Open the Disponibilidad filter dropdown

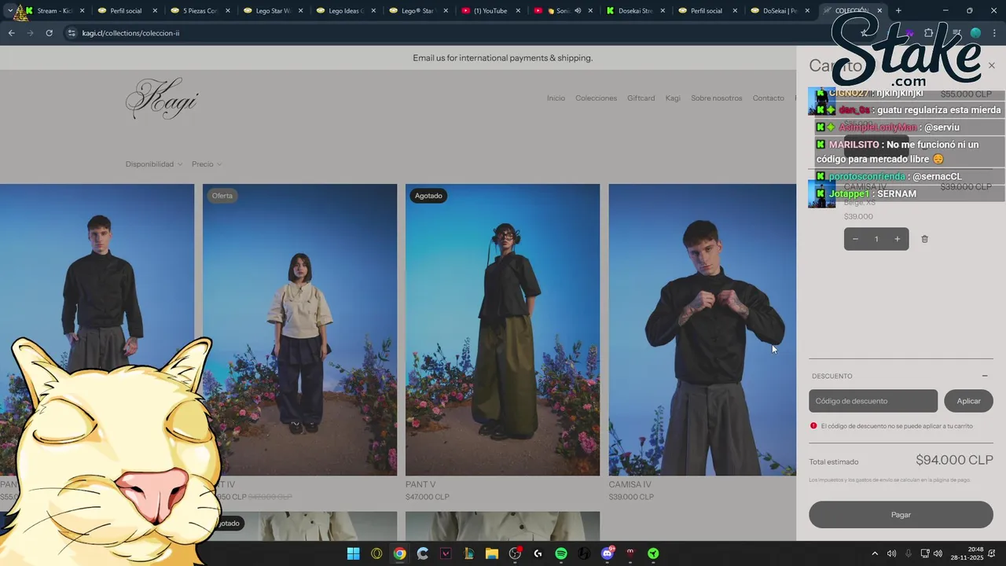pos(154,164)
